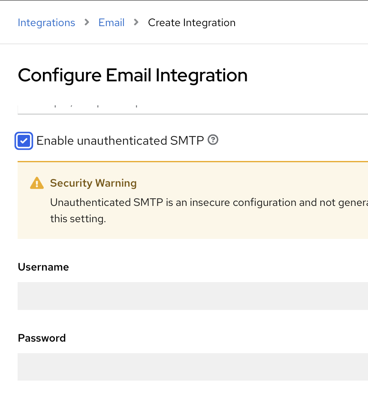Go back to the Email breadcrumb page
The width and height of the screenshot is (368, 393).
pyautogui.click(x=112, y=23)
